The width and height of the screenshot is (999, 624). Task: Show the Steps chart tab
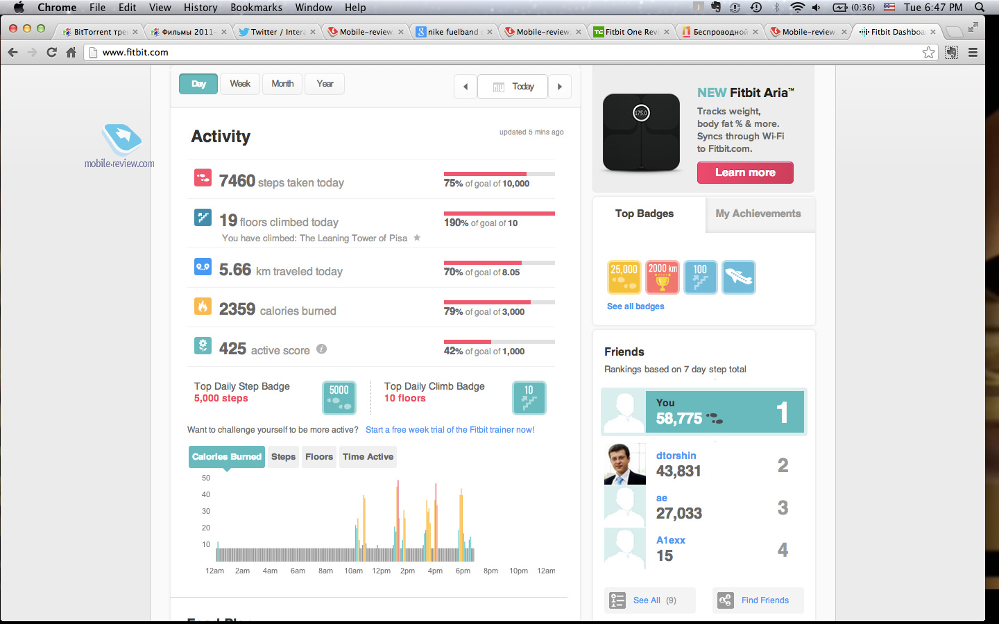(x=283, y=457)
